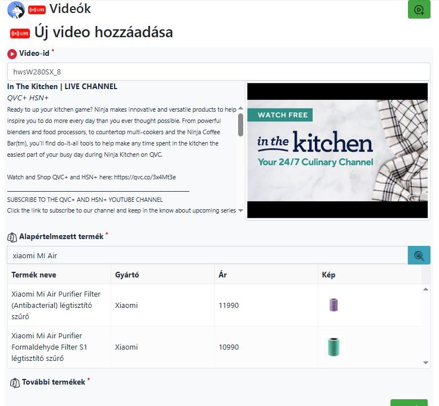Screen dimensions: 439x406
Task: Select Xiaomi Mi Air Purifier Filter (Antibacterial) row
Action: click(214, 305)
